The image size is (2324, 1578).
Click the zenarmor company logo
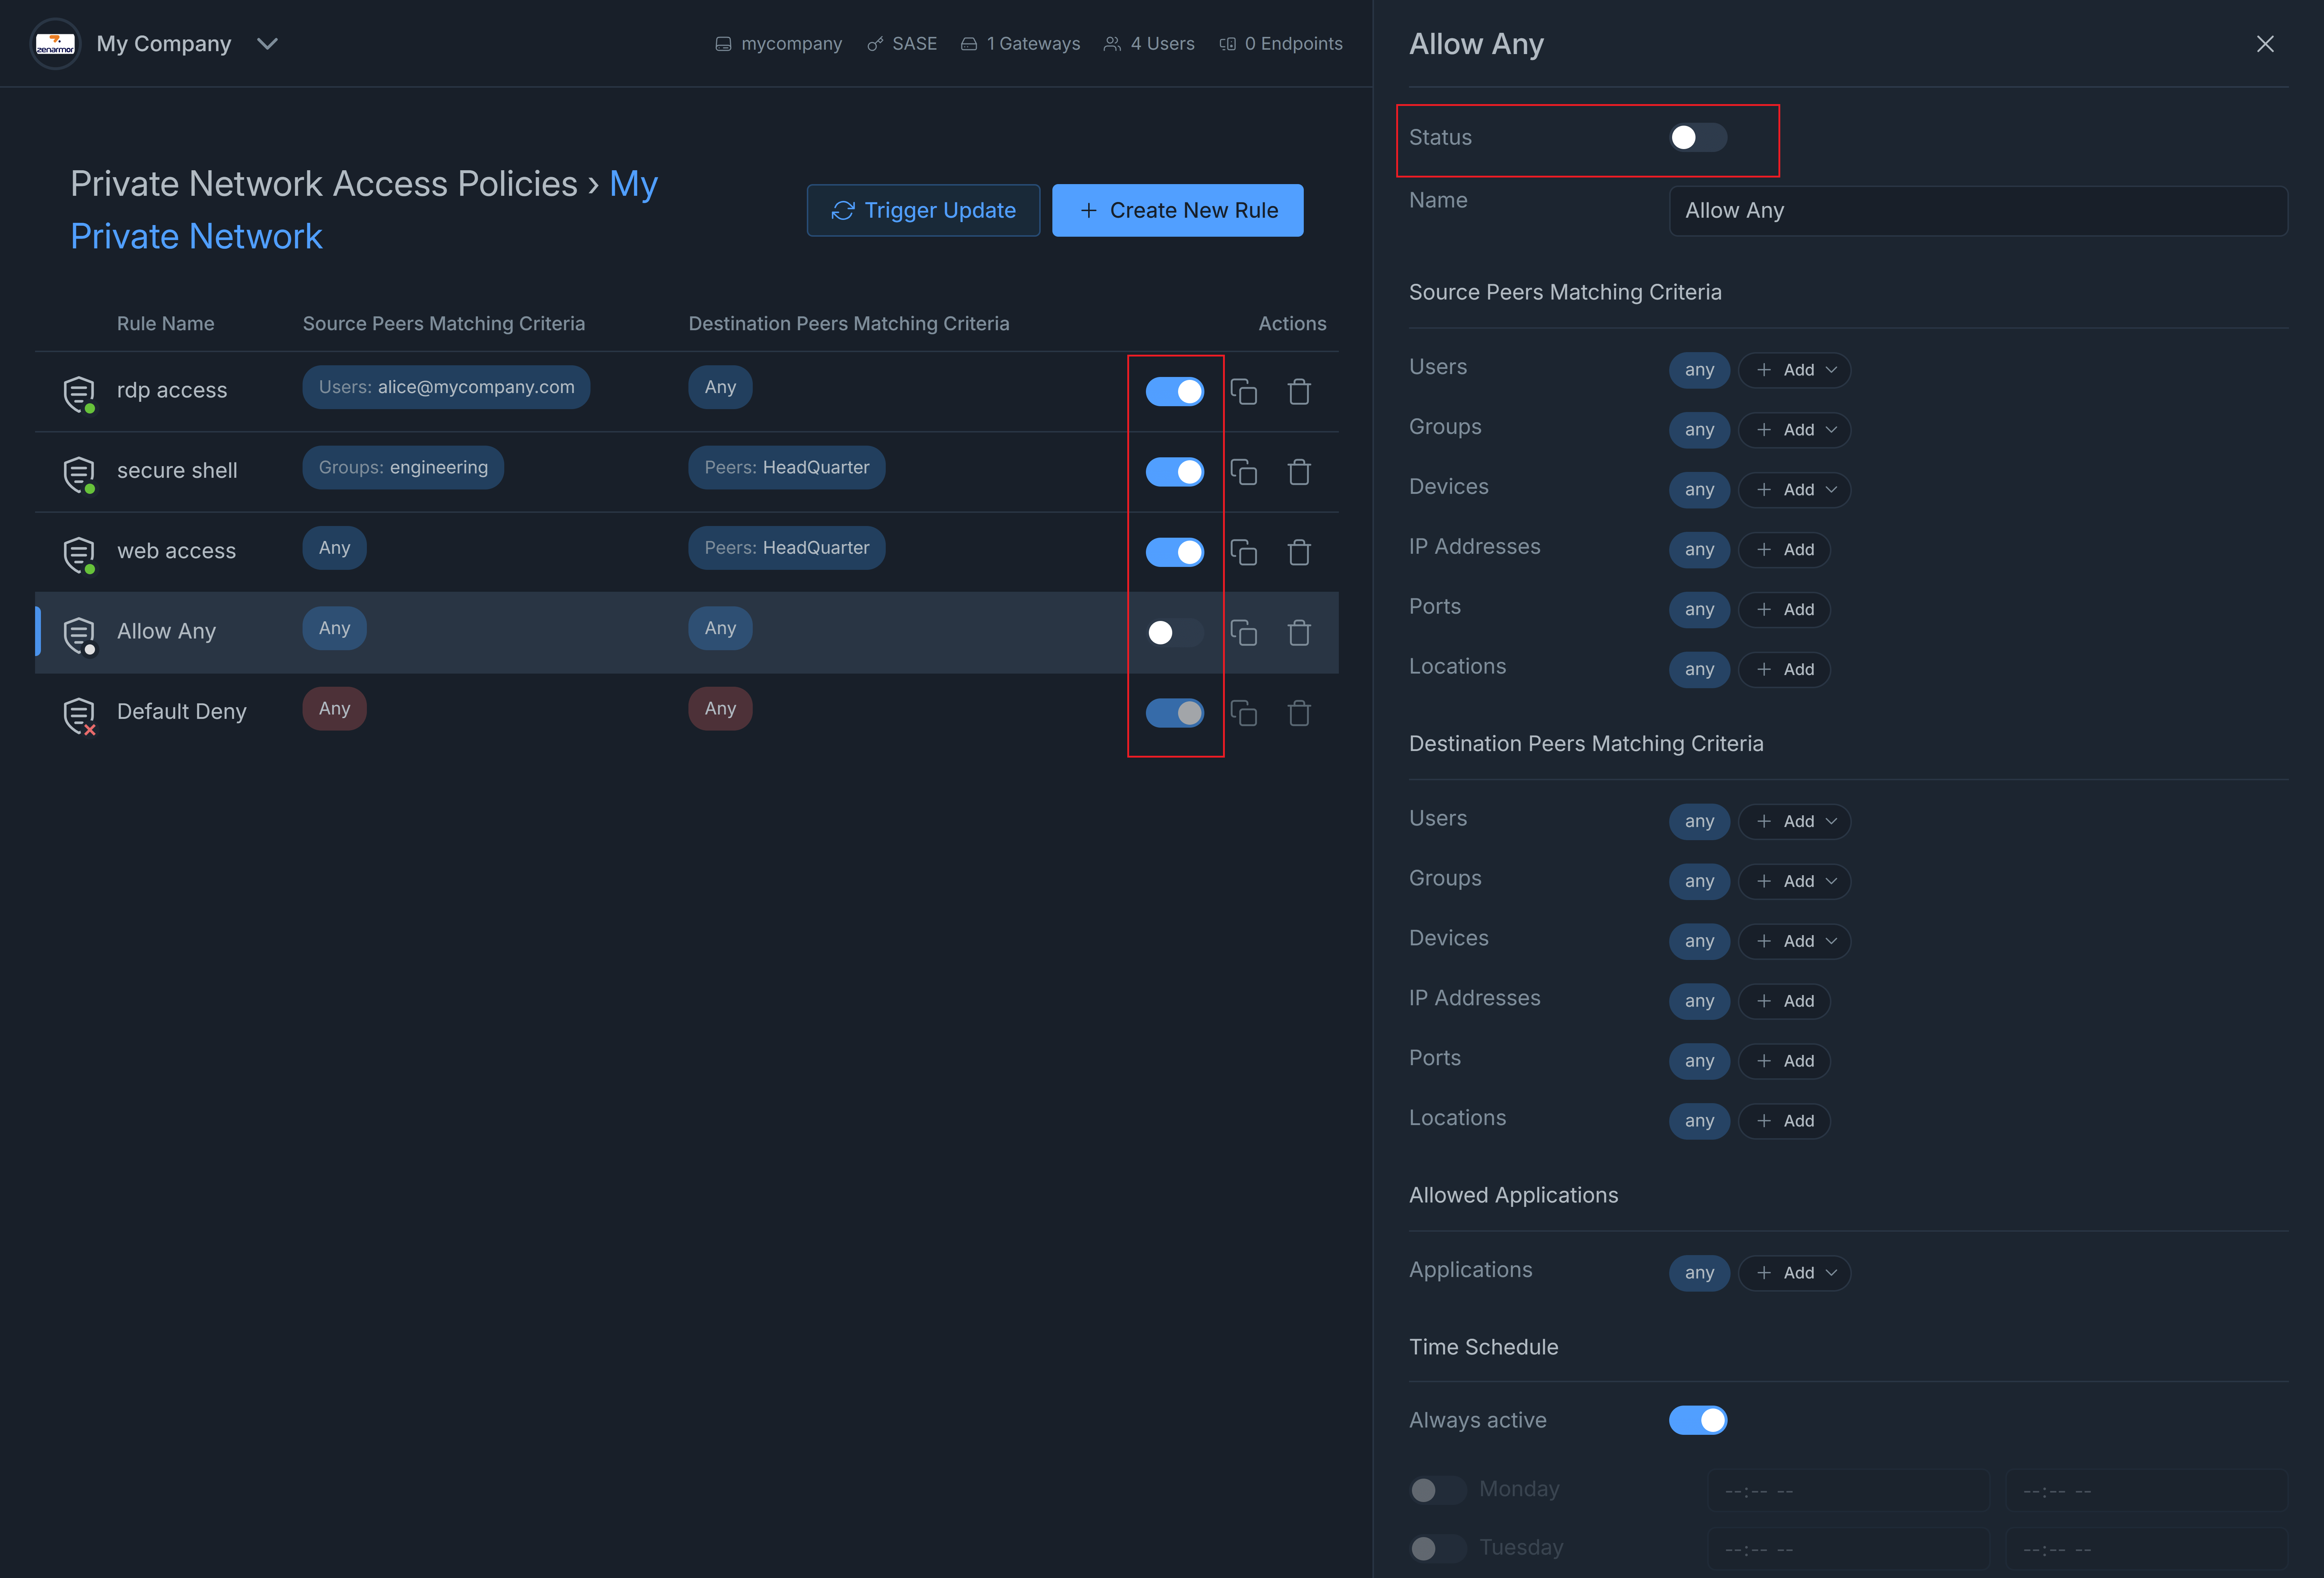click(x=55, y=44)
